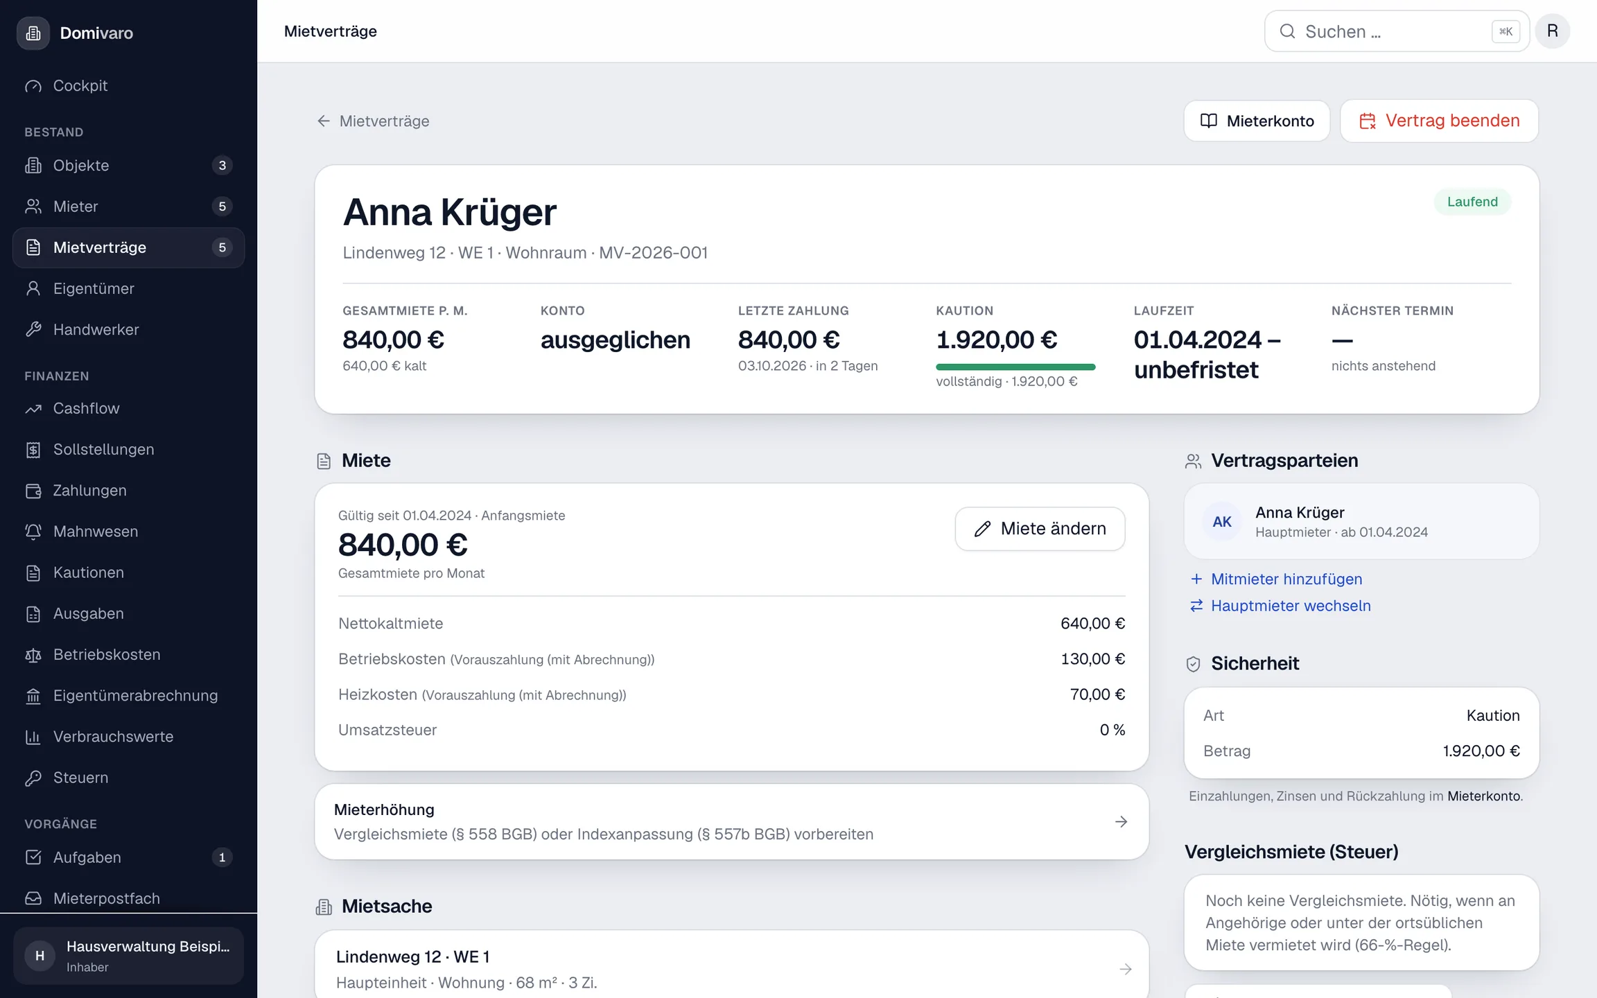Click the Mieterpostfach inbox icon

pyautogui.click(x=33, y=898)
